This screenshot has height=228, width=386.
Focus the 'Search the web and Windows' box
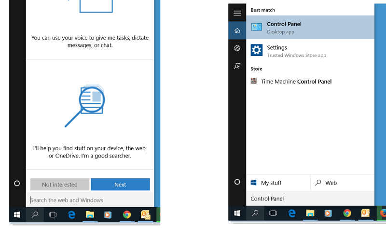click(90, 200)
